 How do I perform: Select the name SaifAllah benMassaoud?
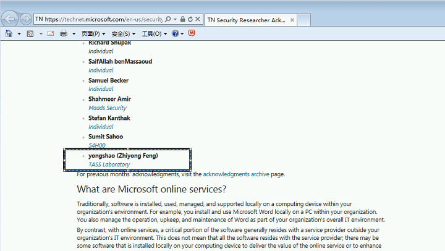pyautogui.click(x=120, y=61)
